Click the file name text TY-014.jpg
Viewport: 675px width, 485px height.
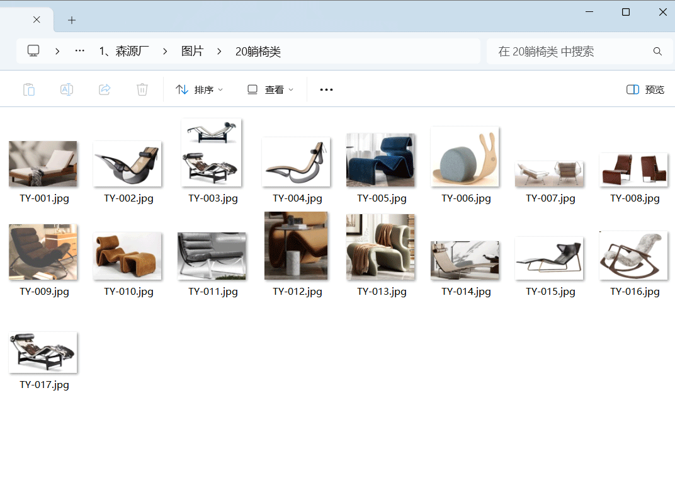click(466, 292)
